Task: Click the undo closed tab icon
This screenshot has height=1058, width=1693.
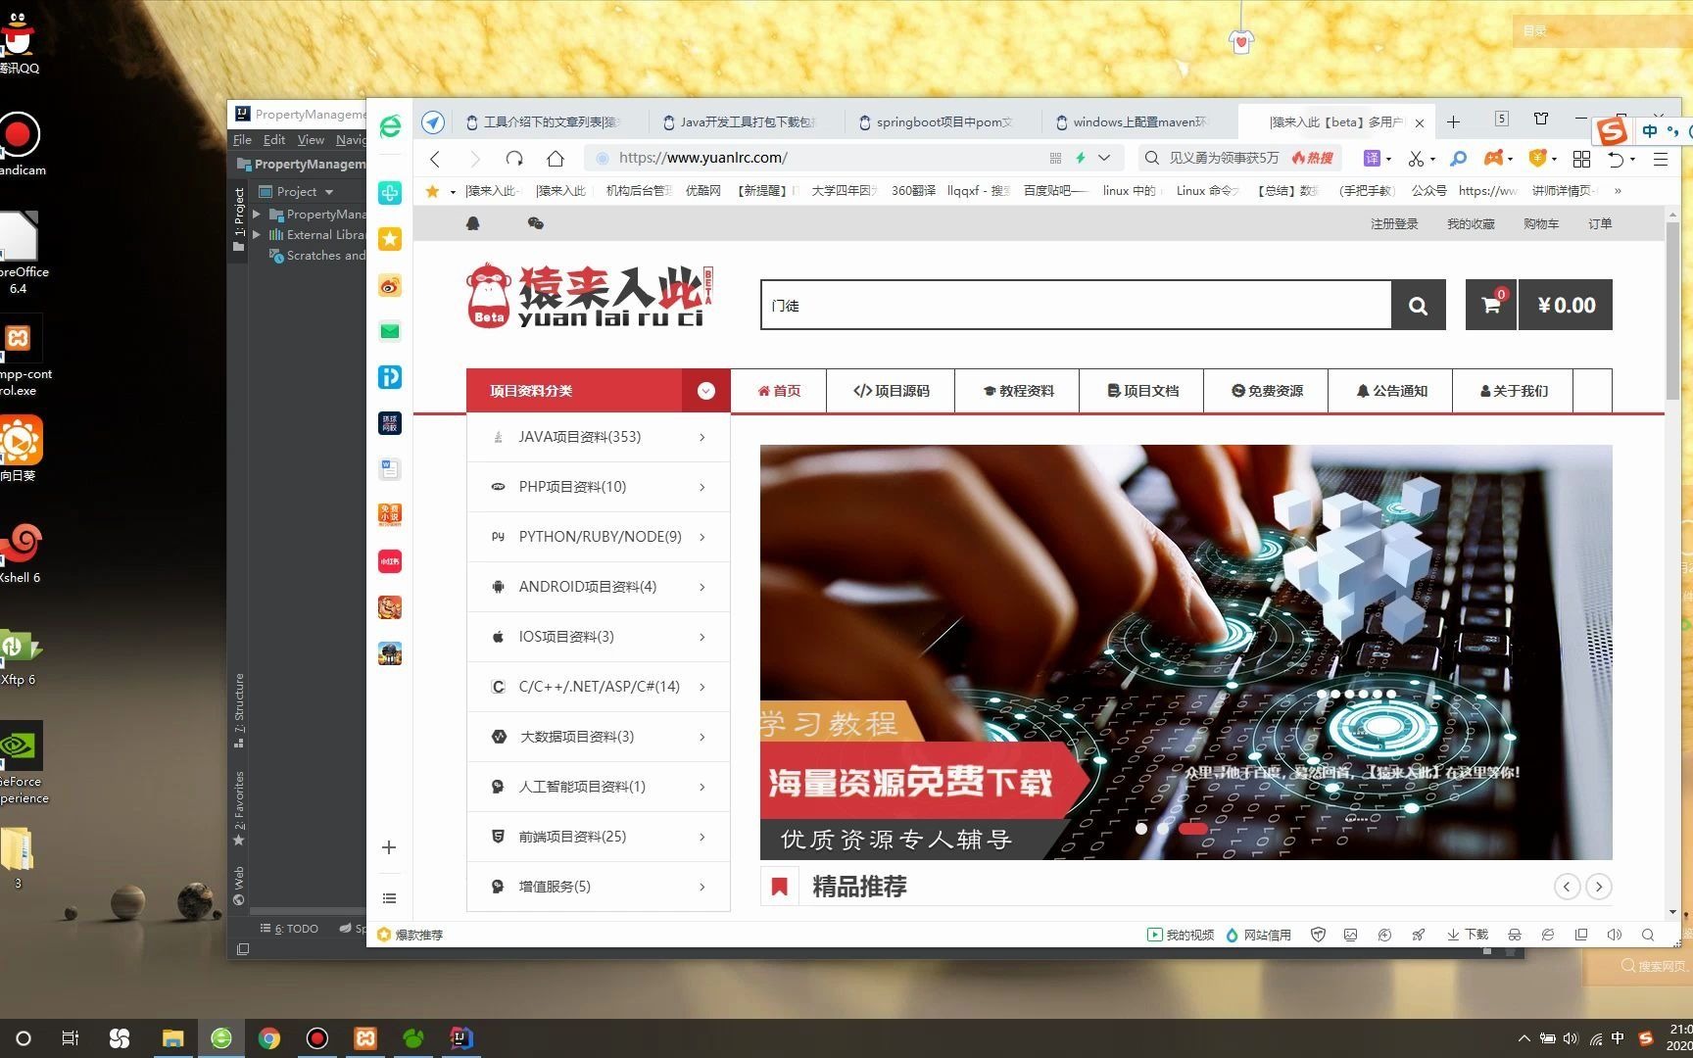Action: (1617, 158)
